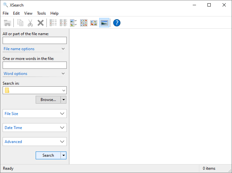Open help via blue question mark icon
The width and height of the screenshot is (232, 173).
pos(117,23)
